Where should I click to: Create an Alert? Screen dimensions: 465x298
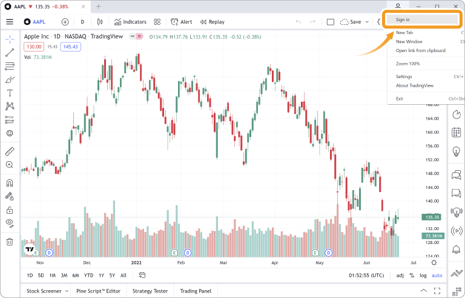(x=181, y=22)
